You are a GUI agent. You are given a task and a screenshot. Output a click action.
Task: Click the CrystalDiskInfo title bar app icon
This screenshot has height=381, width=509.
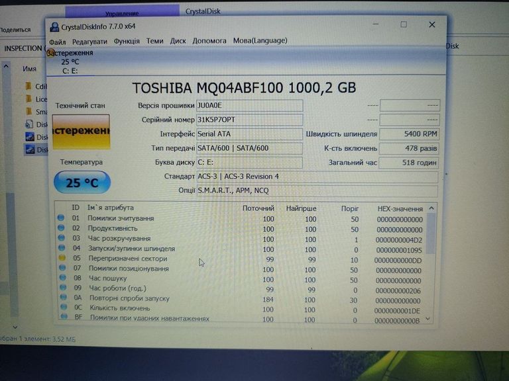54,27
